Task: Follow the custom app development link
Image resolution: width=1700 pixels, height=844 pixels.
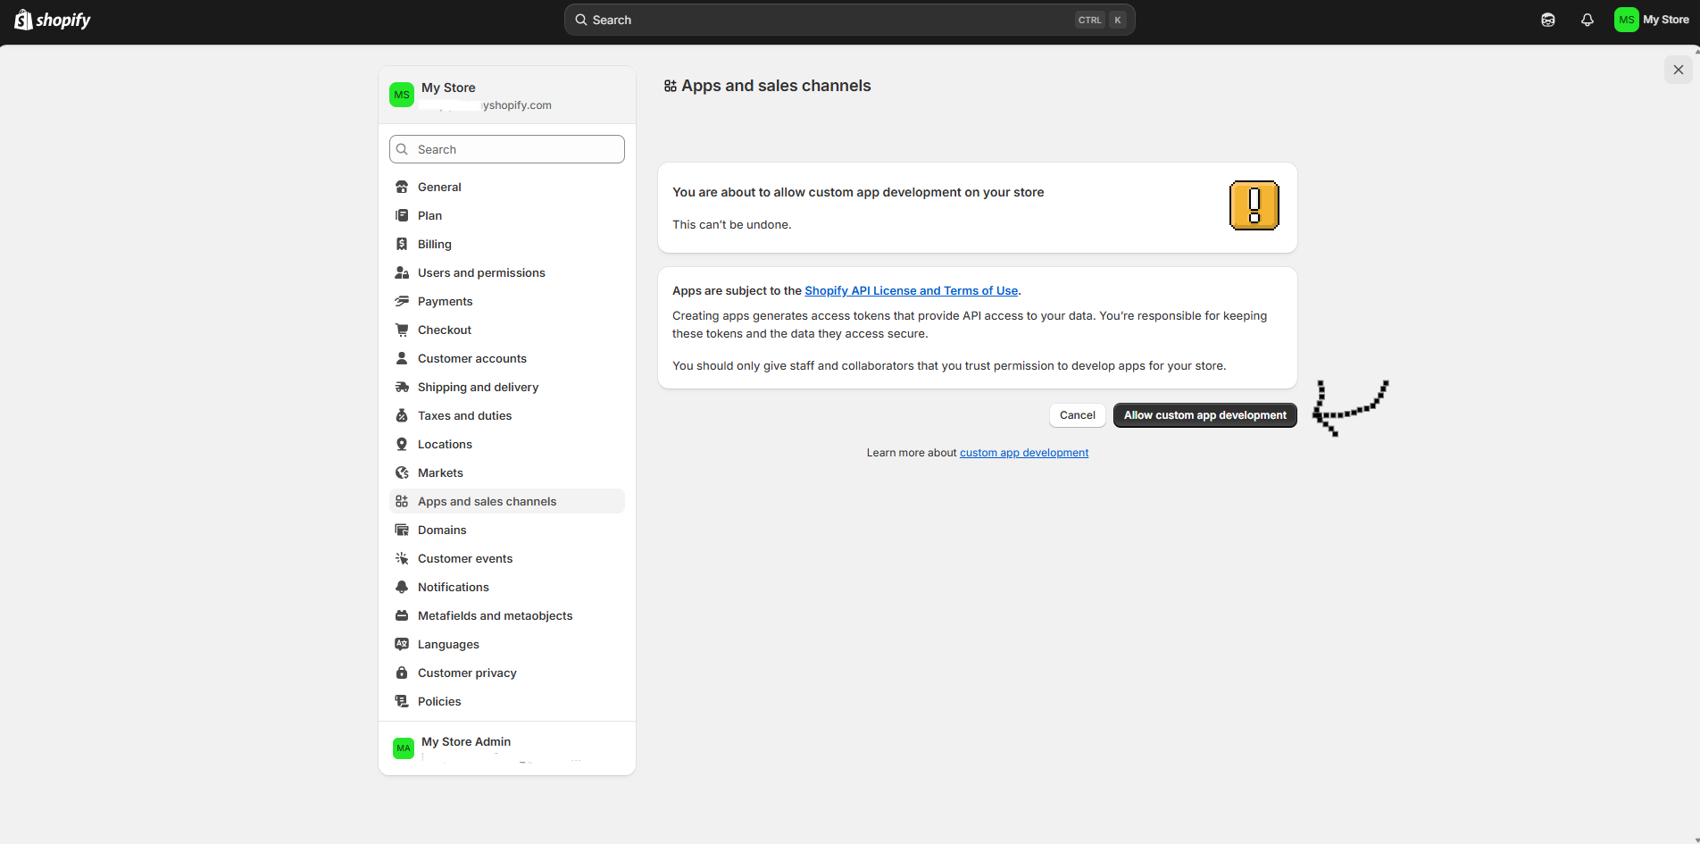Action: coord(1024,453)
